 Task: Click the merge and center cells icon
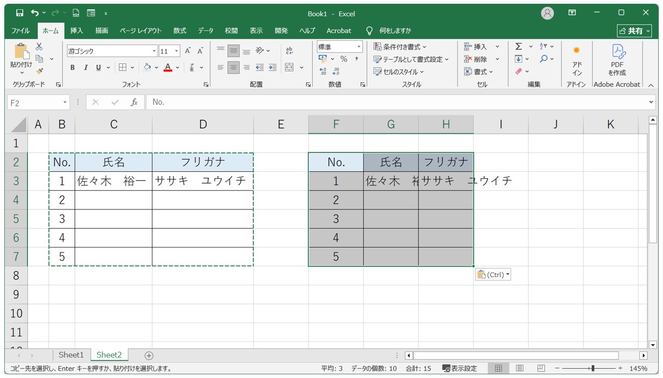(x=290, y=68)
